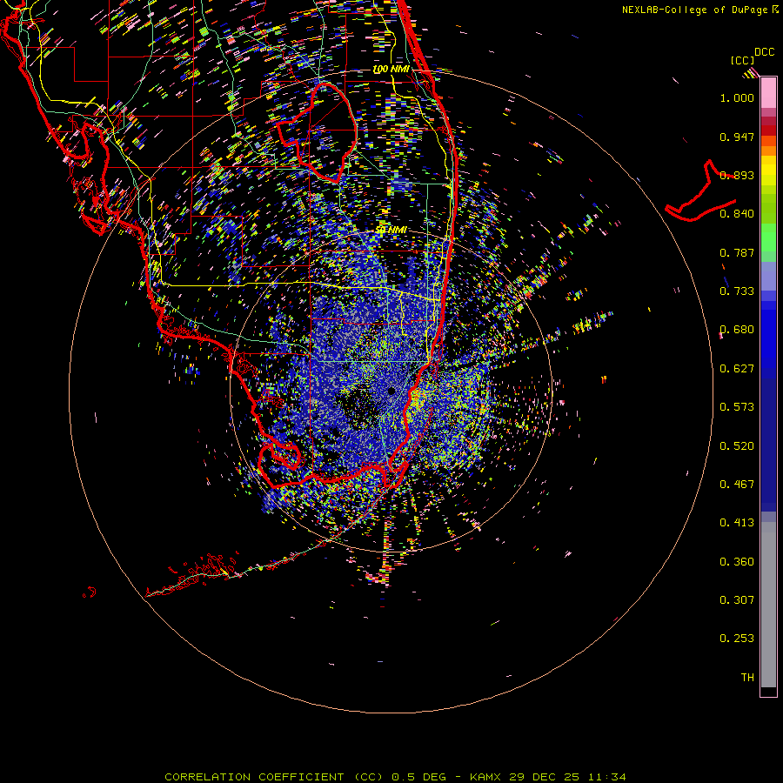Click the Lake Okeechobee outline on the map

[x=317, y=133]
